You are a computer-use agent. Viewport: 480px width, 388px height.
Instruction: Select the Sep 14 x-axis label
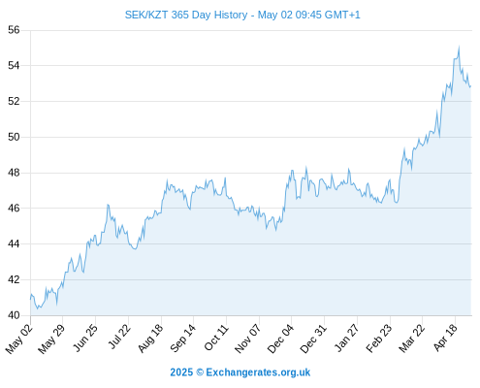click(x=182, y=338)
